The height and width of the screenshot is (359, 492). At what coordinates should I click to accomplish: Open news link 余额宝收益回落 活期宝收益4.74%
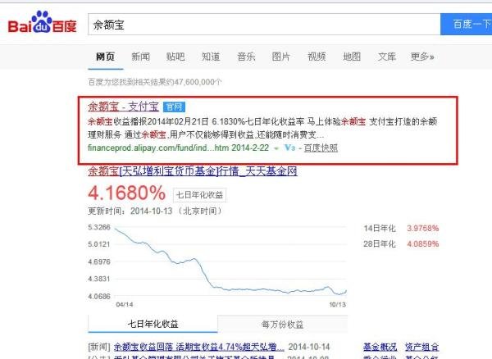coord(199,347)
